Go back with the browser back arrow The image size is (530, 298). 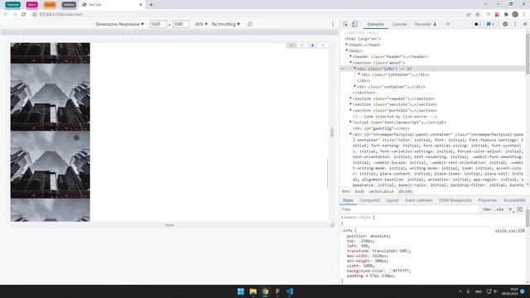click(6, 15)
